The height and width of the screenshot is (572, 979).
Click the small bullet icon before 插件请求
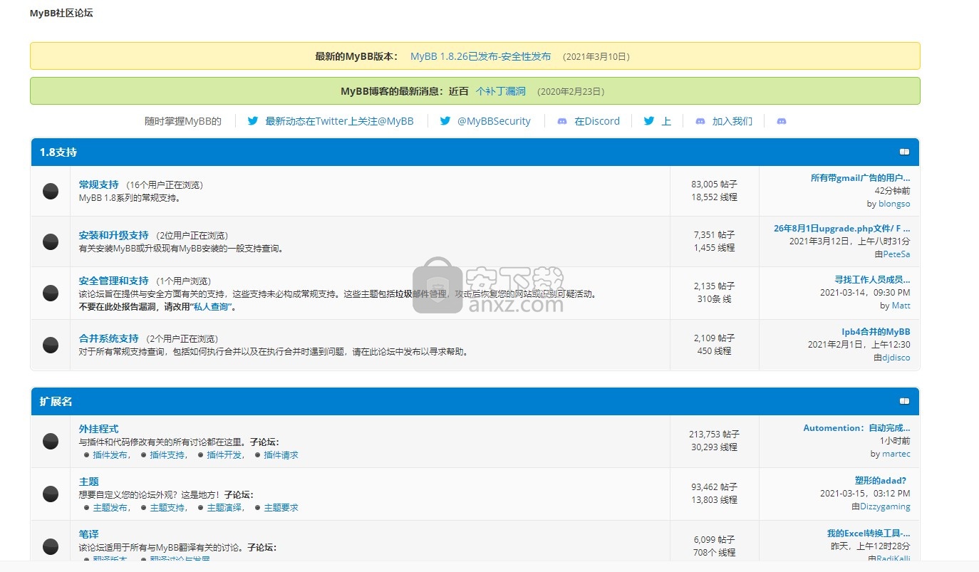point(258,455)
